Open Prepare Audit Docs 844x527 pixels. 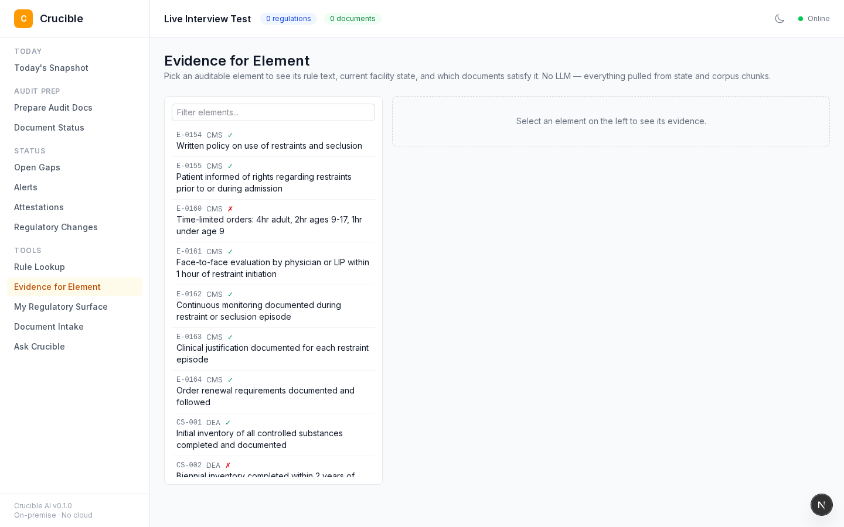(53, 108)
